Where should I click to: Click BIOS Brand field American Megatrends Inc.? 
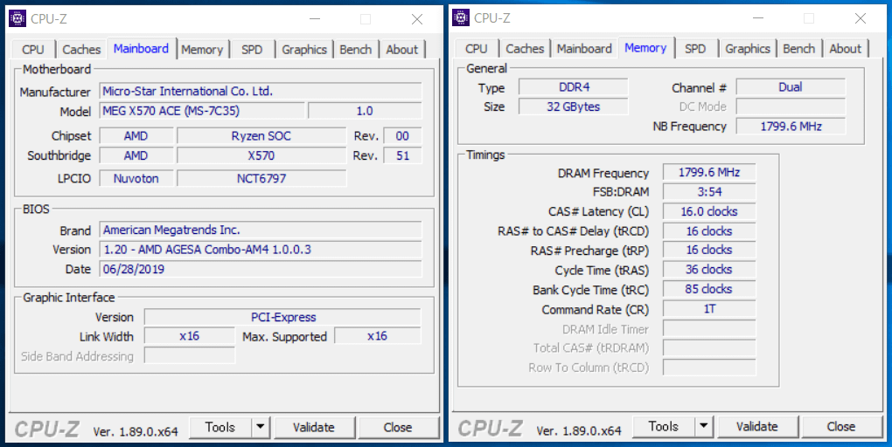point(261,230)
